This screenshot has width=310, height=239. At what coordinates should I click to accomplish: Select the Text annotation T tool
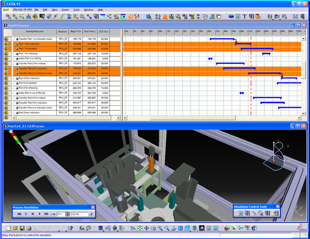(x=245, y=16)
